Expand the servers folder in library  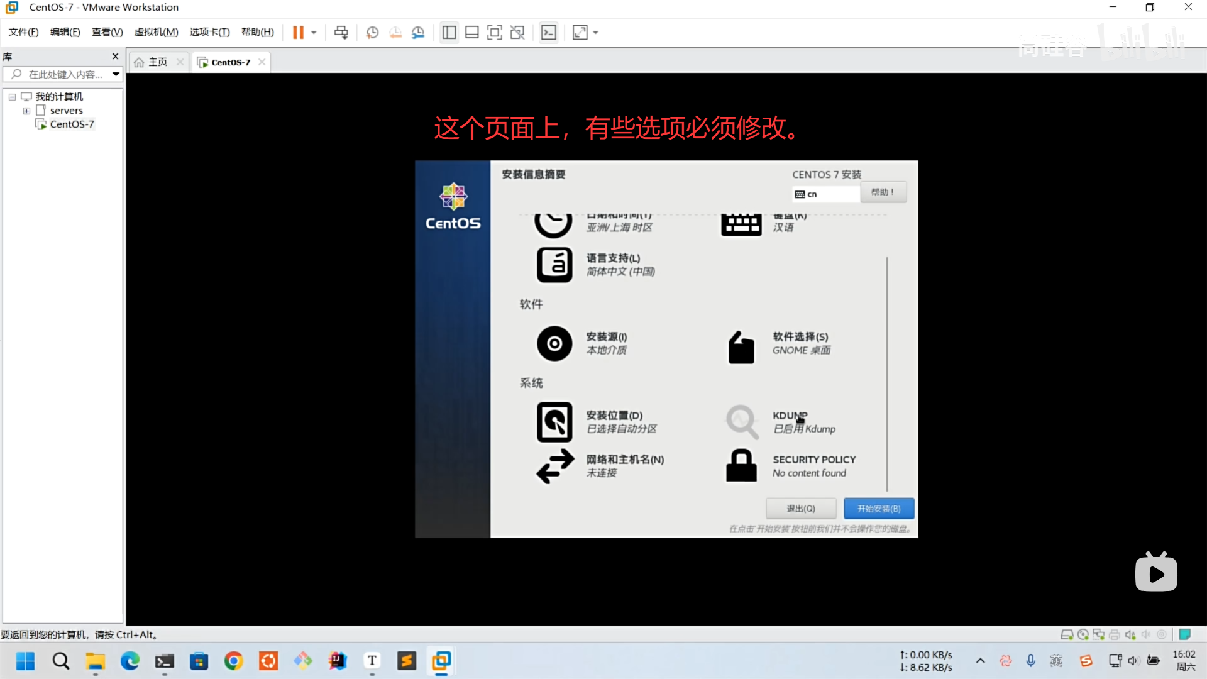pos(26,111)
